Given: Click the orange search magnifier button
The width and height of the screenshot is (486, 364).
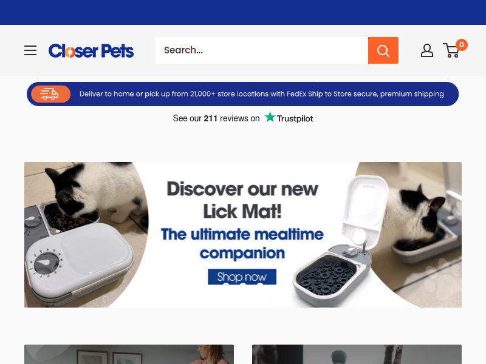Looking at the screenshot, I should (x=383, y=50).
